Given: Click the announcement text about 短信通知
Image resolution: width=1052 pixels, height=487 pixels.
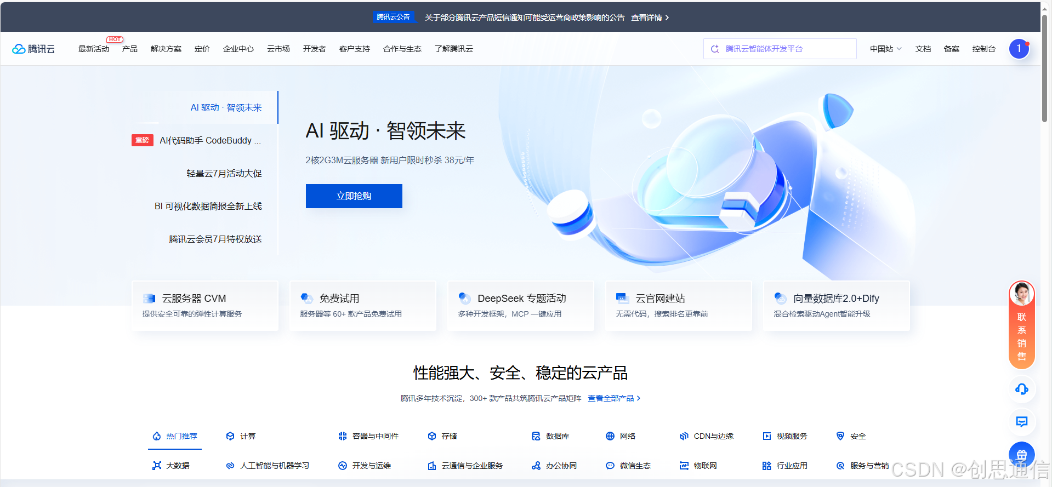Looking at the screenshot, I should 525,18.
